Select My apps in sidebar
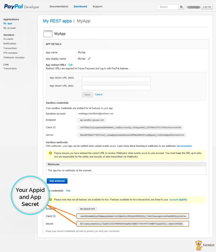 [8, 23]
